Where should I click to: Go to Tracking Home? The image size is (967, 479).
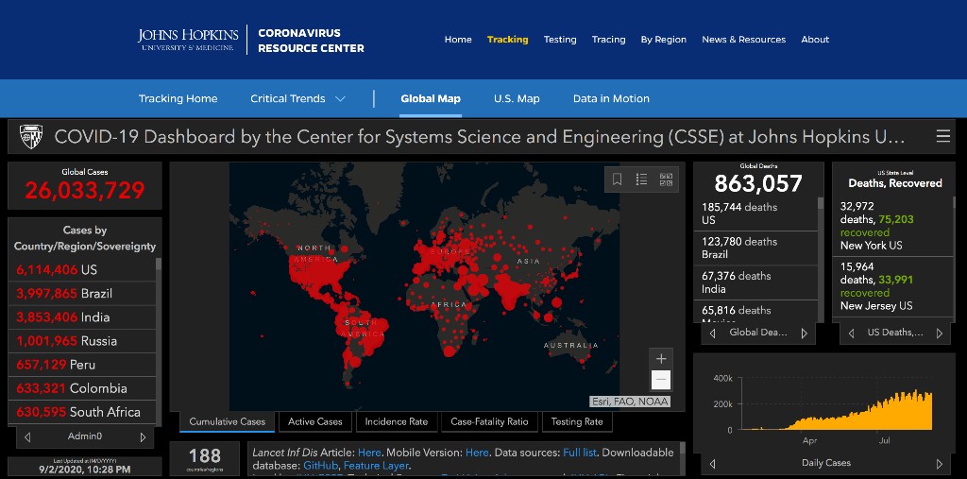point(178,99)
